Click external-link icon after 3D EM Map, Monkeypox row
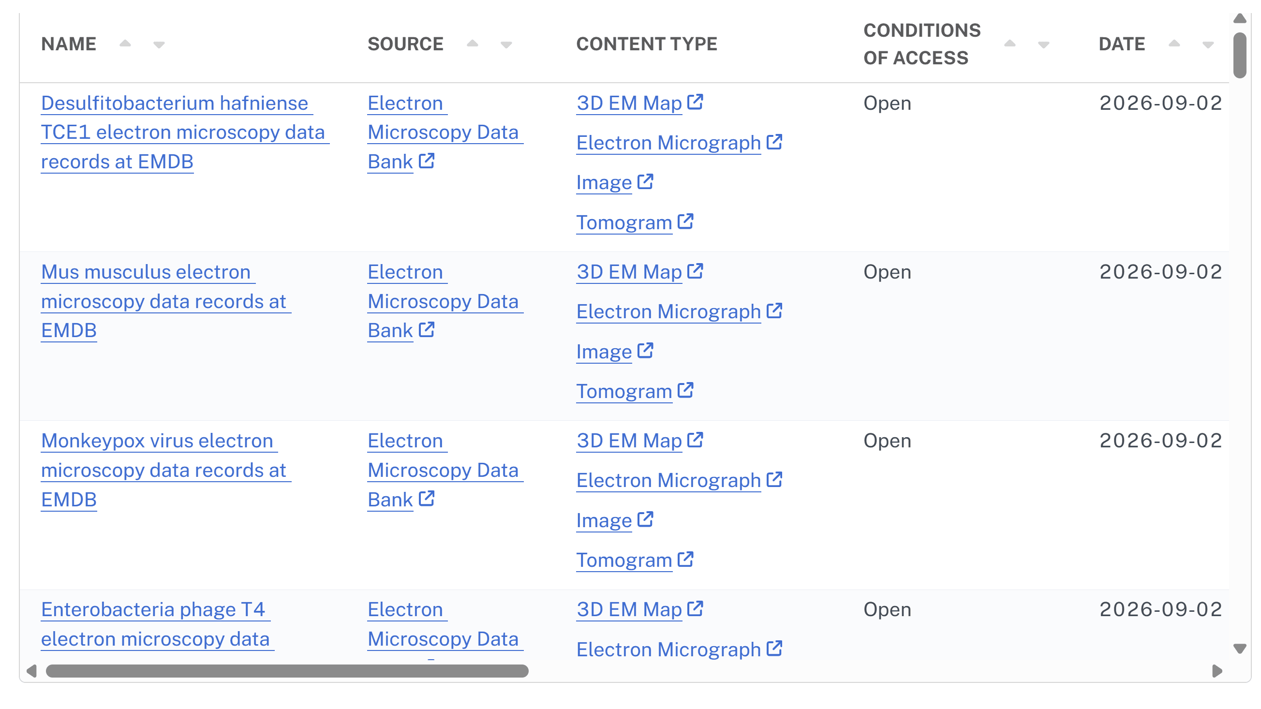The image size is (1261, 709). point(695,440)
